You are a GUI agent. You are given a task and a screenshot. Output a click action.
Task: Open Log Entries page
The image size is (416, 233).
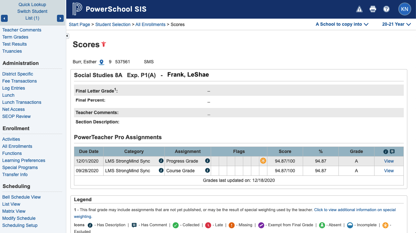(14, 88)
